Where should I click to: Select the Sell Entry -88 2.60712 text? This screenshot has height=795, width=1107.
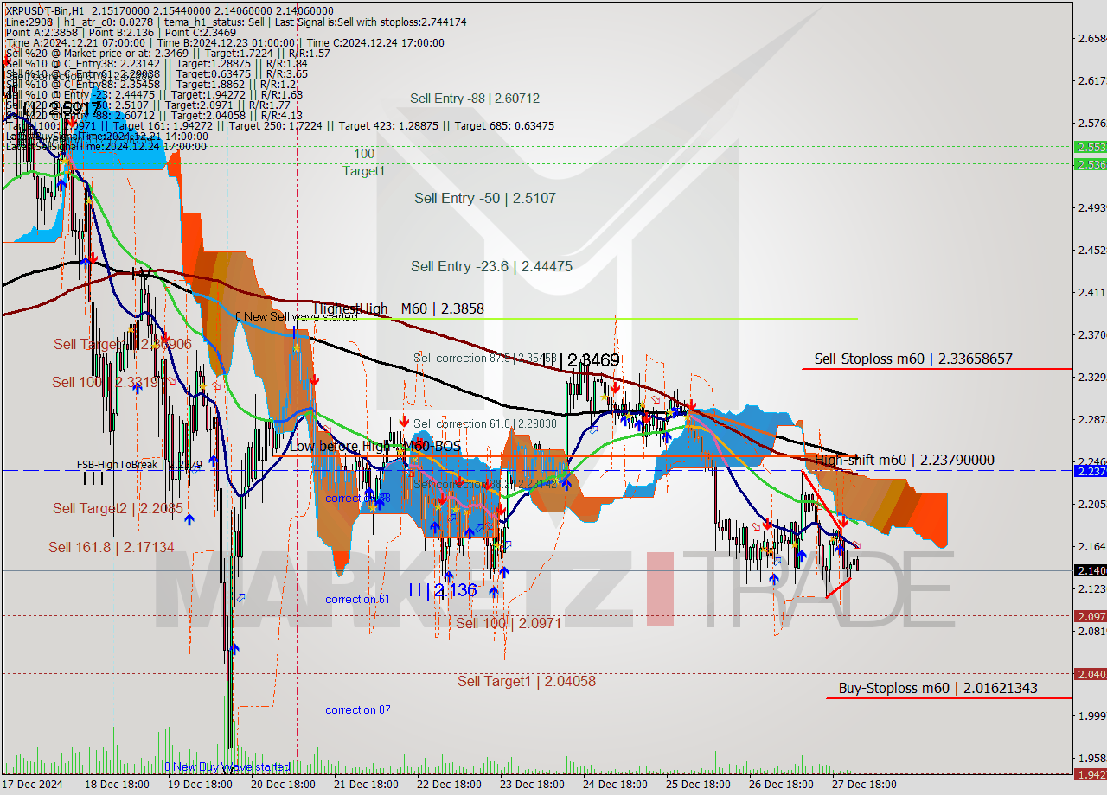(475, 99)
